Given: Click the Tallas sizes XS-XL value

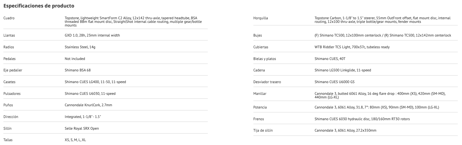Looking at the screenshot, I should [x=75, y=140].
